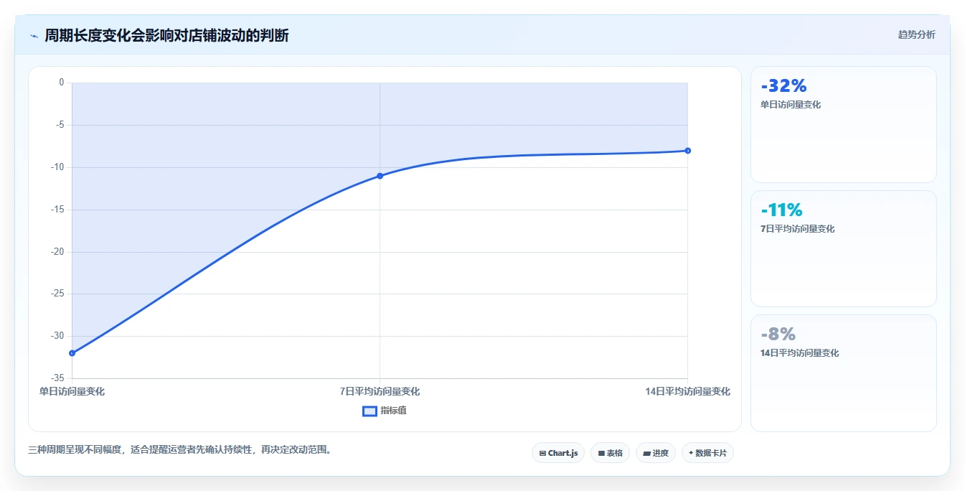
Task: Click the 数据卡片 sparkle icon
Action: 691,453
